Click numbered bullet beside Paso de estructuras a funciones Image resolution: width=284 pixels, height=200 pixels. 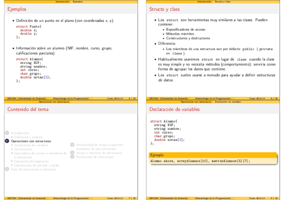click(x=7, y=169)
